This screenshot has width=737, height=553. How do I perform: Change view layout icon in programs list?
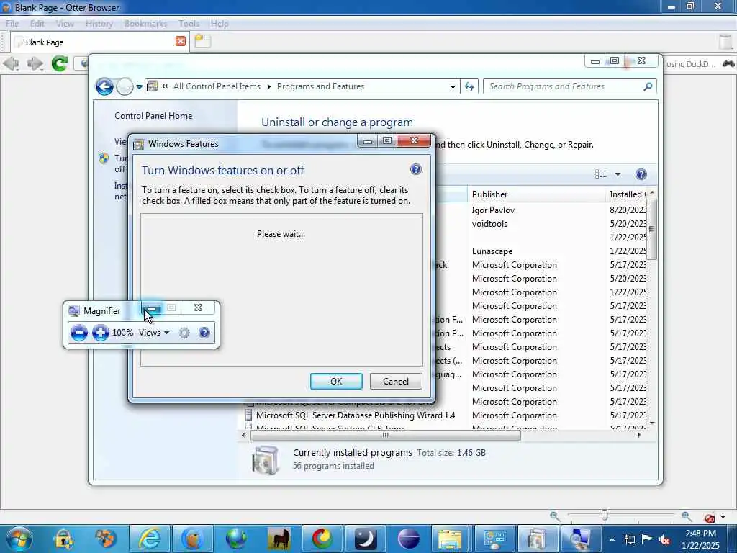click(601, 174)
